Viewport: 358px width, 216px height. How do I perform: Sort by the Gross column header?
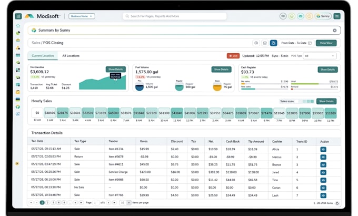tap(144, 142)
